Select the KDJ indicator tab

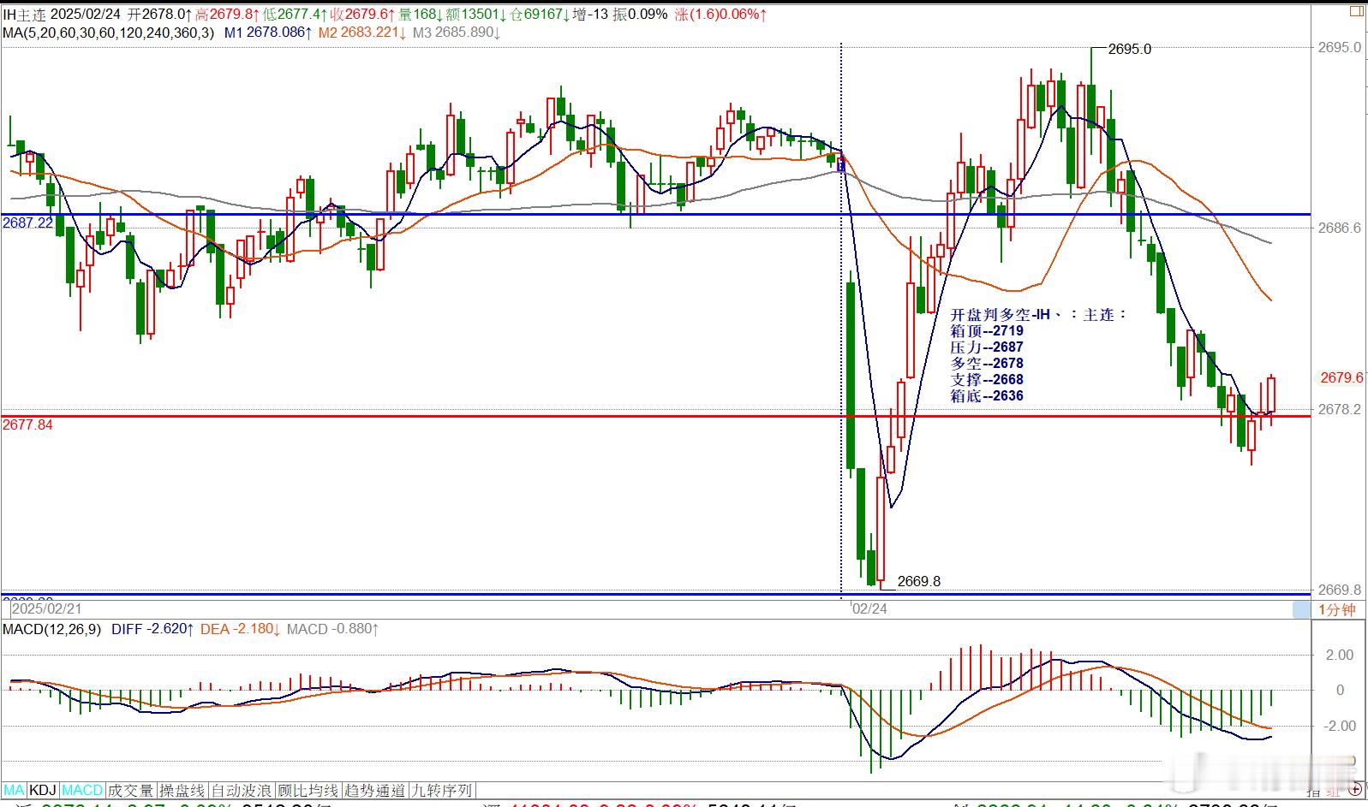tap(44, 791)
